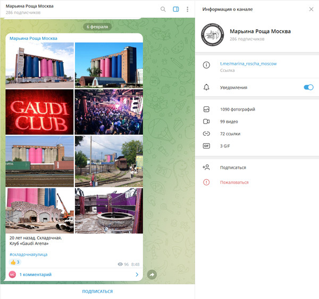Click the info circle icon beside link
This screenshot has height=299, width=319.
(206, 65)
